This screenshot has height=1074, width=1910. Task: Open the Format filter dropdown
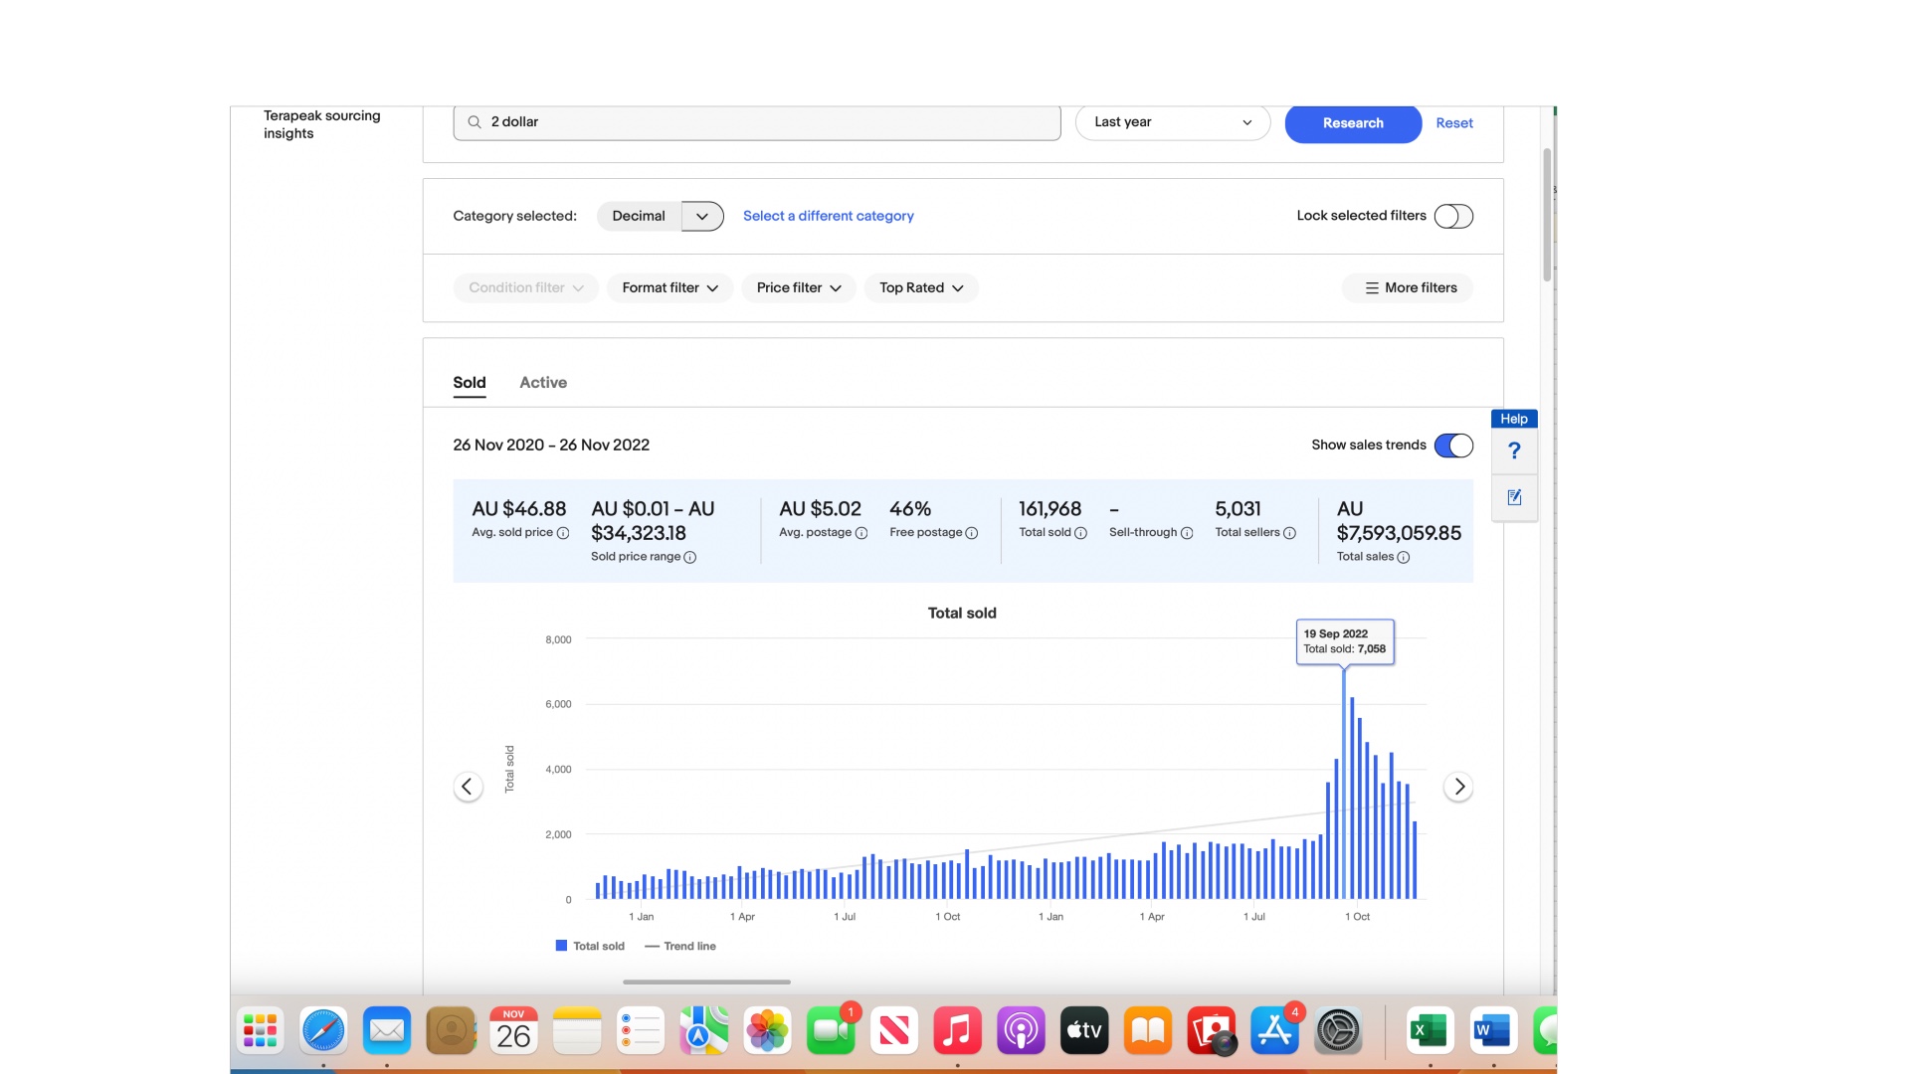coord(669,288)
